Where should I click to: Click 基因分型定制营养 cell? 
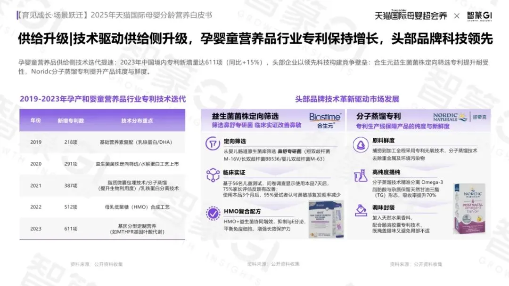click(137, 229)
